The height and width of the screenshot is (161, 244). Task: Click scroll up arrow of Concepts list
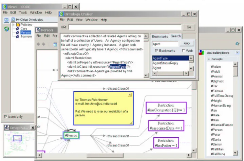click(235, 64)
